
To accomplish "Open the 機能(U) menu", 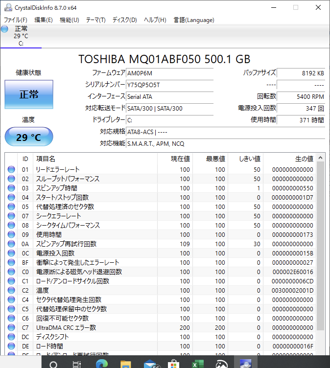I will point(70,20).
